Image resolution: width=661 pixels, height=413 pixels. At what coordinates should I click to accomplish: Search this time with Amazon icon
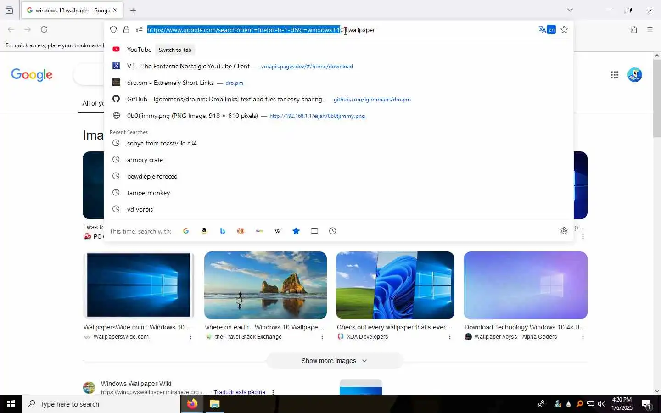click(x=204, y=231)
